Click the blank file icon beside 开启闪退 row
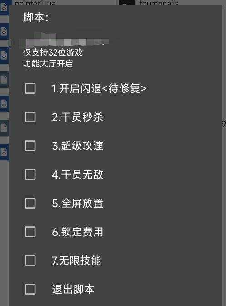Image resolution: width=226 pixels, height=306 pixels. click(x=4, y=80)
